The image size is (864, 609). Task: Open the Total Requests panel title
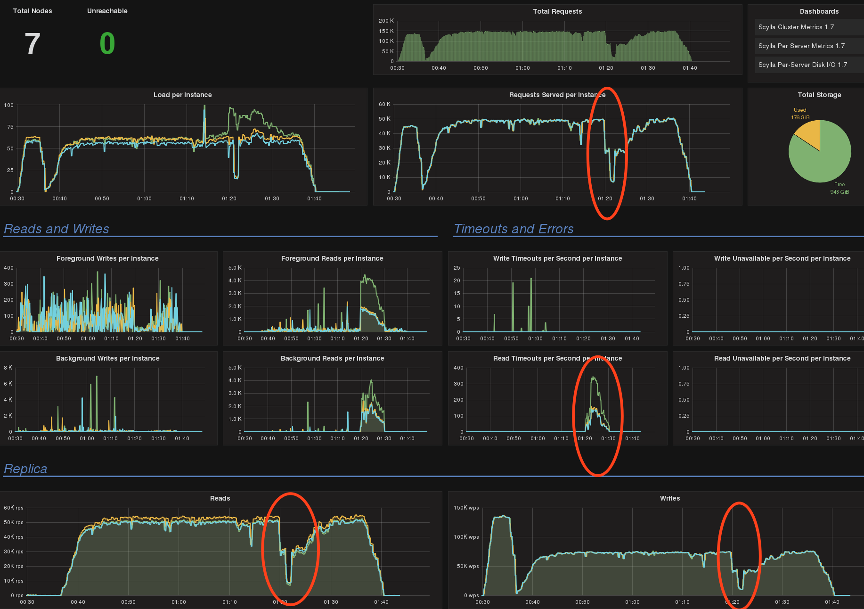tap(557, 11)
